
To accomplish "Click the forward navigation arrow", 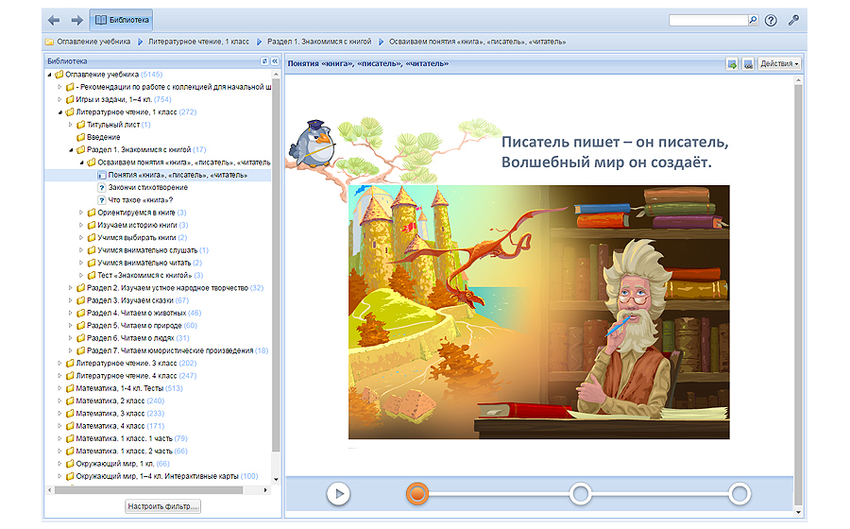I will click(x=76, y=20).
